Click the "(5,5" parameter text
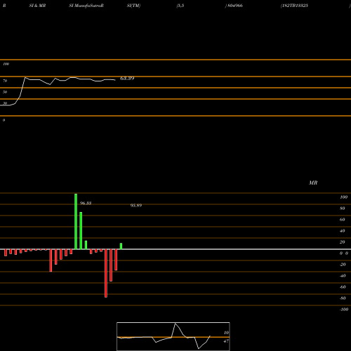 click(x=180, y=6)
